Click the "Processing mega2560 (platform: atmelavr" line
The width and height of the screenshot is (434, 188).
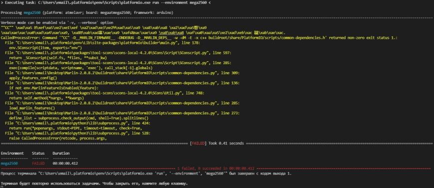click(87, 13)
